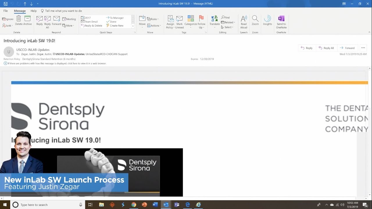
Task: Go to next item with down arrow
Action: [31, 4]
